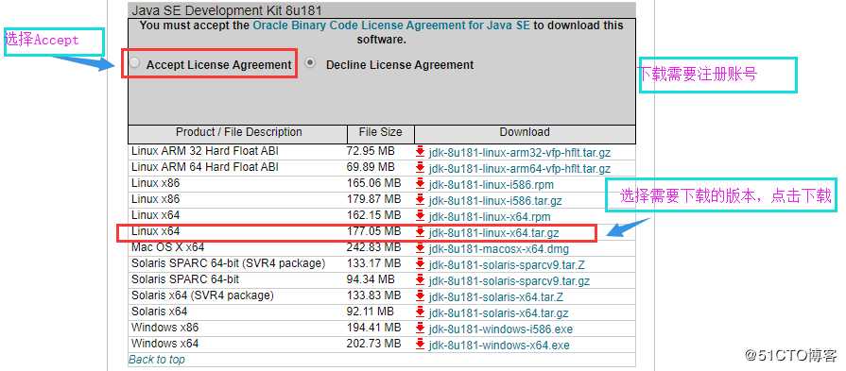Screen dimensions: 846x371
Task: Select Mac OS X x64 description text
Action: click(x=168, y=247)
